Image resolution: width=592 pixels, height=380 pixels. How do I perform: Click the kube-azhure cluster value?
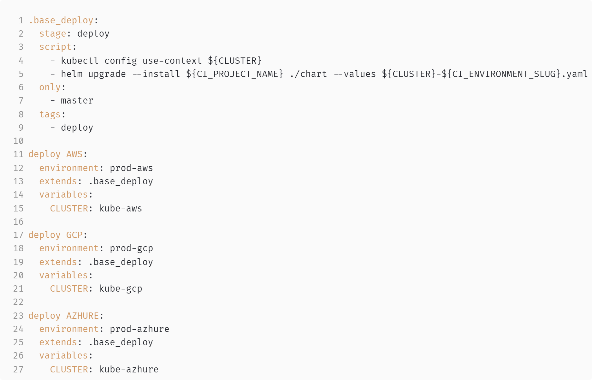tap(129, 370)
